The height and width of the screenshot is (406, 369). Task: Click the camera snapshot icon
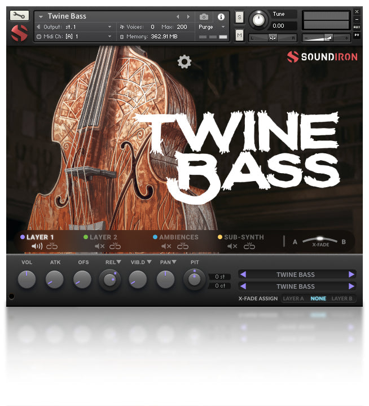click(x=204, y=17)
